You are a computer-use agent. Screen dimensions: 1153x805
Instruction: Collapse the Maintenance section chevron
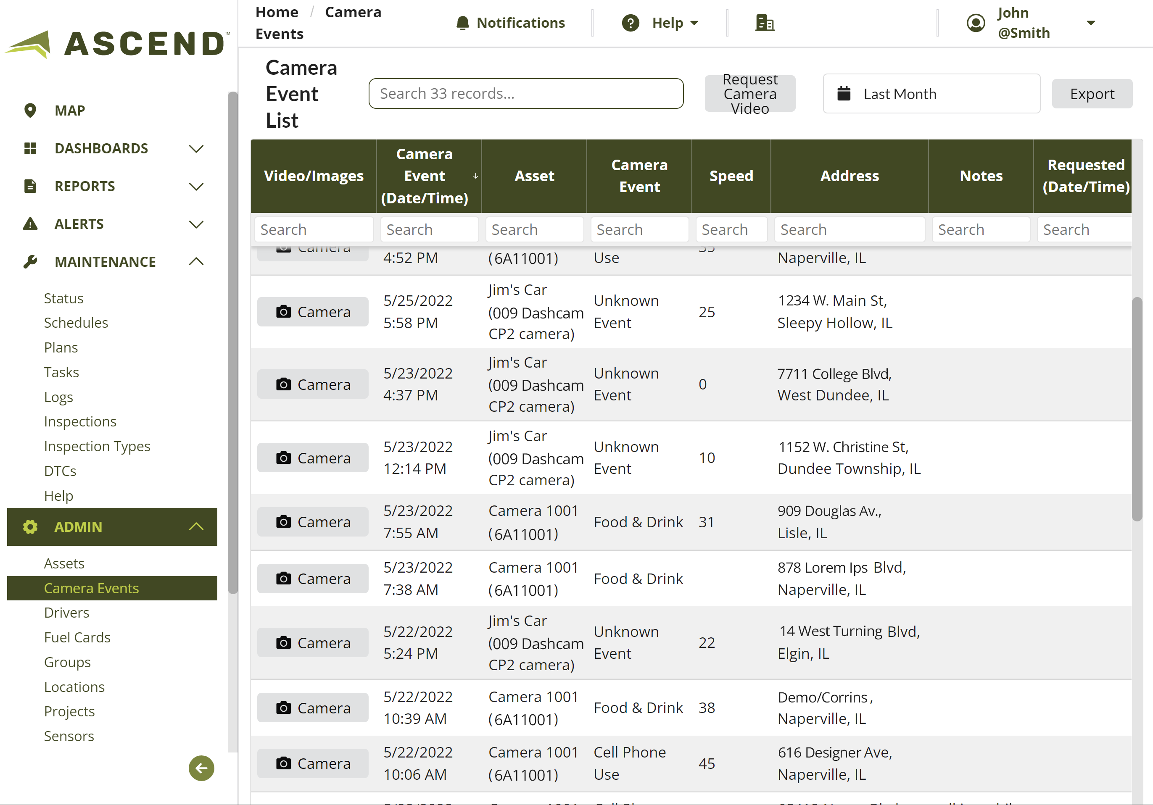pyautogui.click(x=196, y=261)
